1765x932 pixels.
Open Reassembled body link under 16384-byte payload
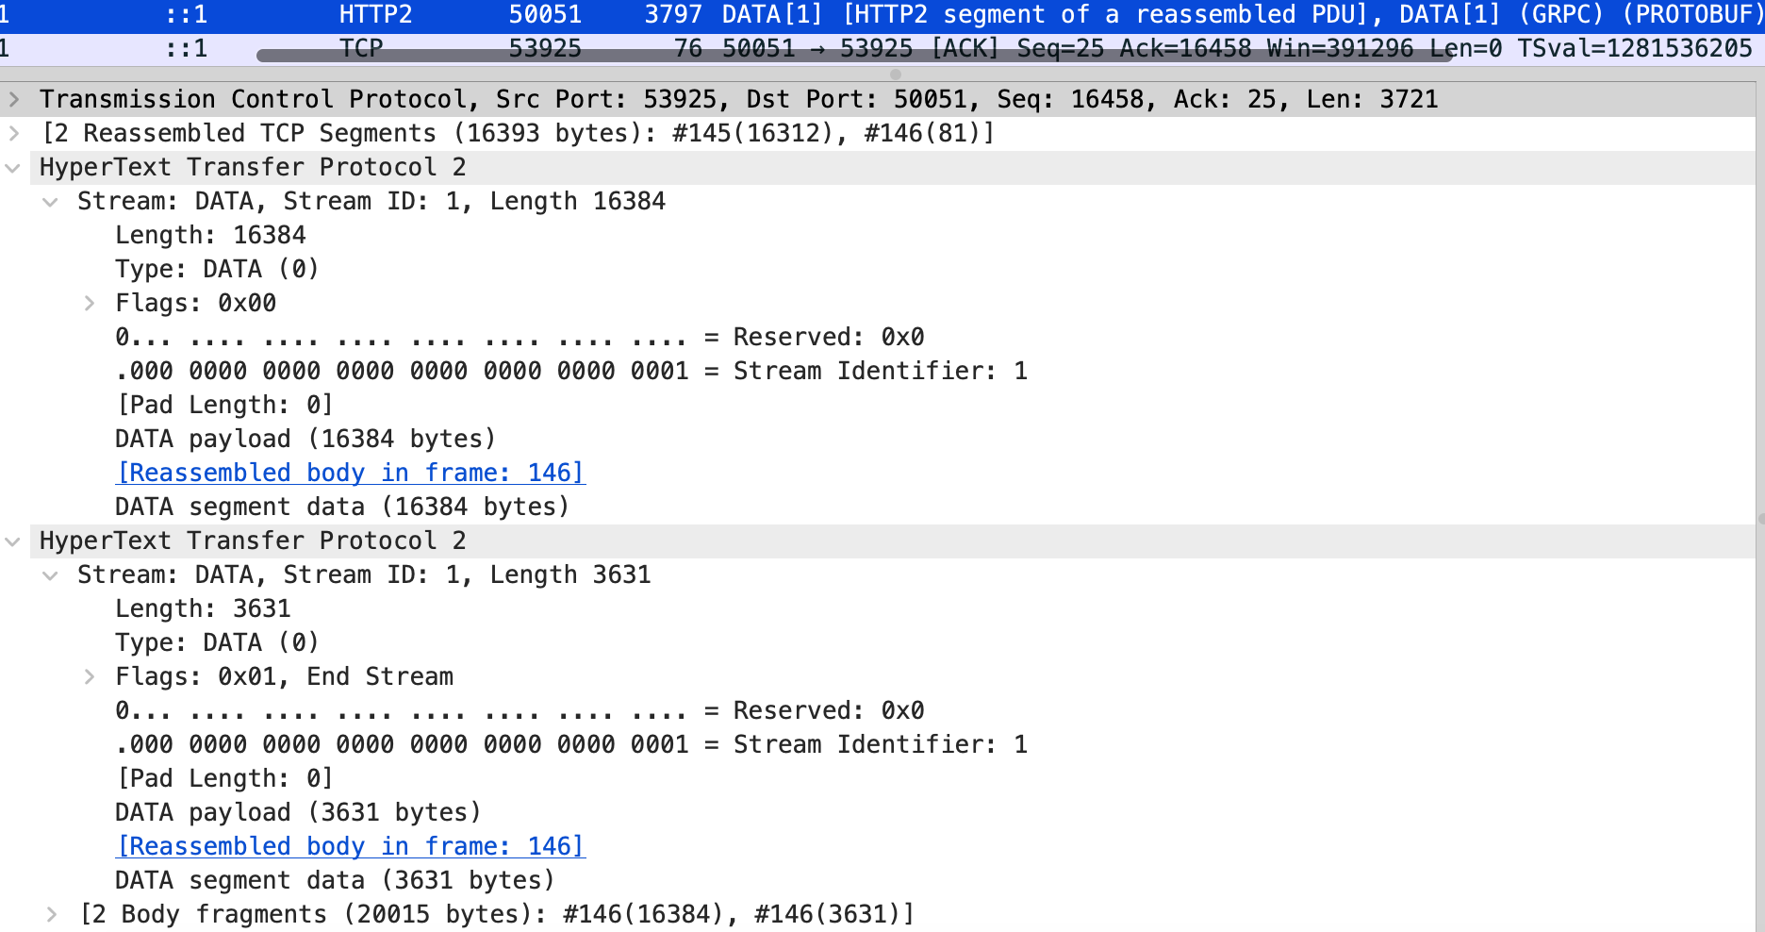pos(351,473)
